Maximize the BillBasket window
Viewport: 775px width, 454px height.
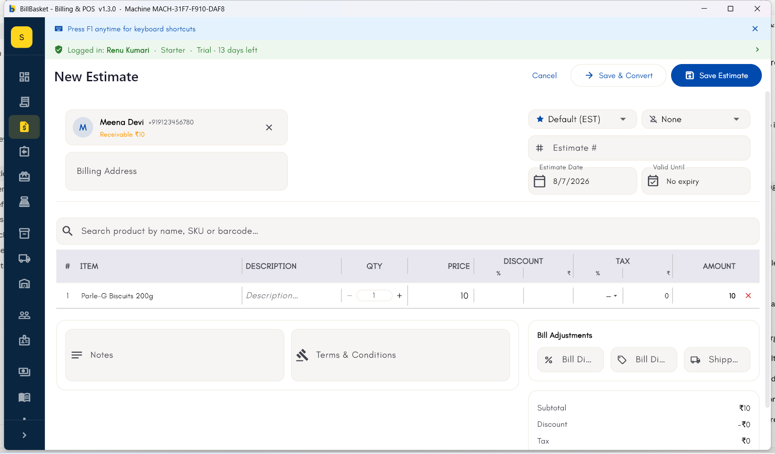tap(731, 9)
